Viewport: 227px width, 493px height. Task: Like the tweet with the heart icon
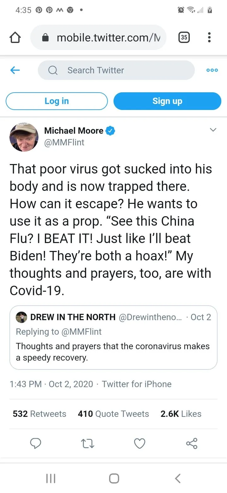pos(140,443)
